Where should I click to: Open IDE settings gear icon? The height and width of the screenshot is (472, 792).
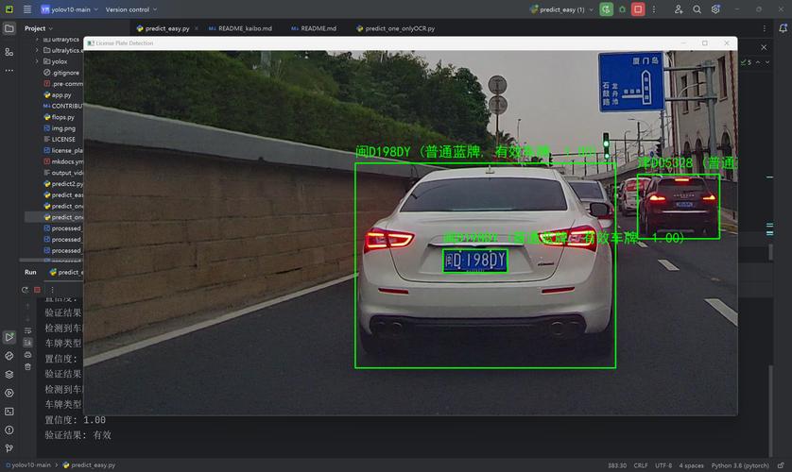point(715,9)
